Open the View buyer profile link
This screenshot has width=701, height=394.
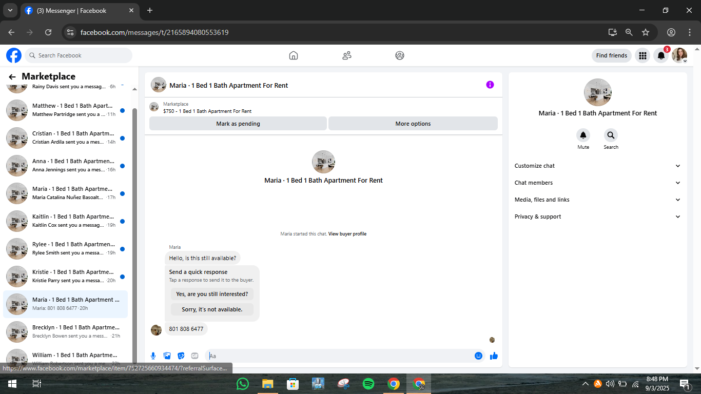click(x=347, y=234)
